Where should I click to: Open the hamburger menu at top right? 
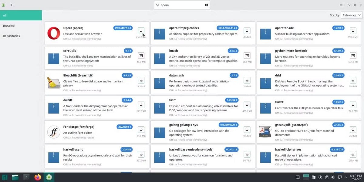(x=341, y=5)
